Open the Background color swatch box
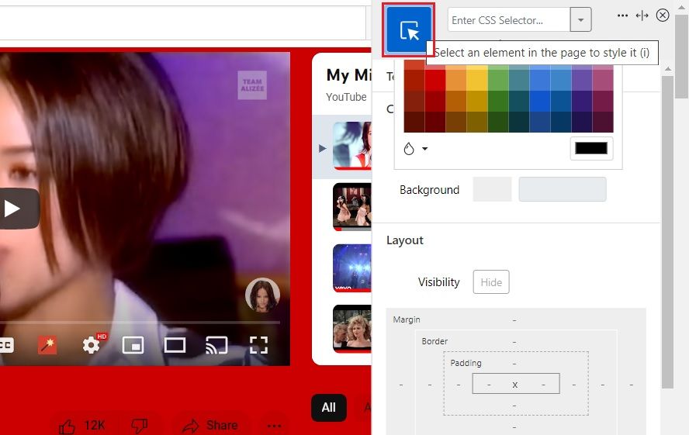 click(x=492, y=190)
